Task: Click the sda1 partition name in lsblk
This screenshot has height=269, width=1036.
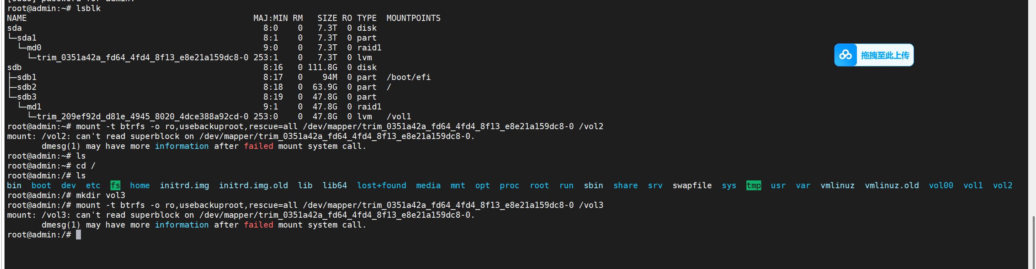Action: (27, 38)
